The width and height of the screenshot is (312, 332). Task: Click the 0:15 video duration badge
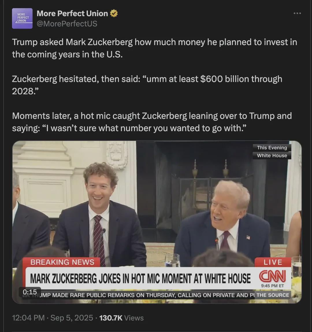coord(30,292)
